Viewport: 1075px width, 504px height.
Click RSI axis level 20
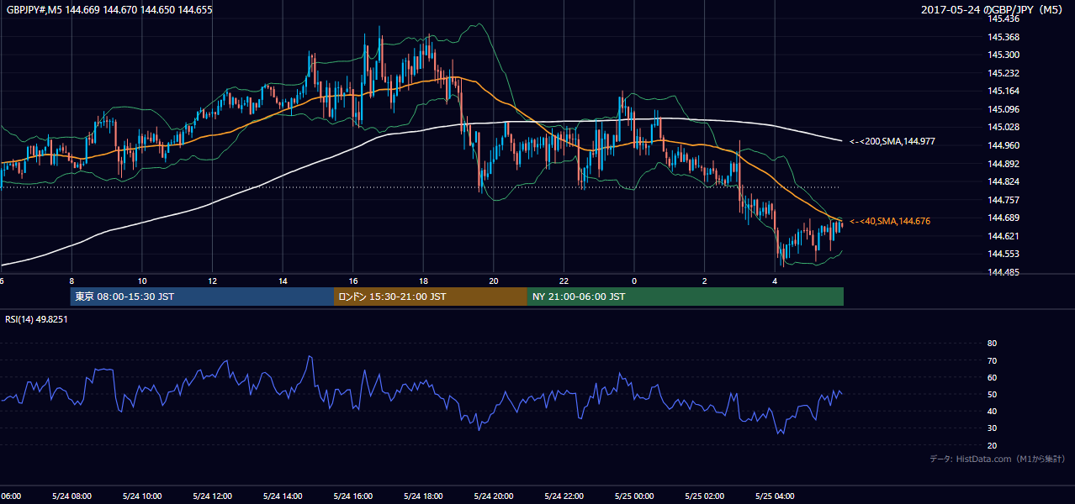tap(992, 445)
